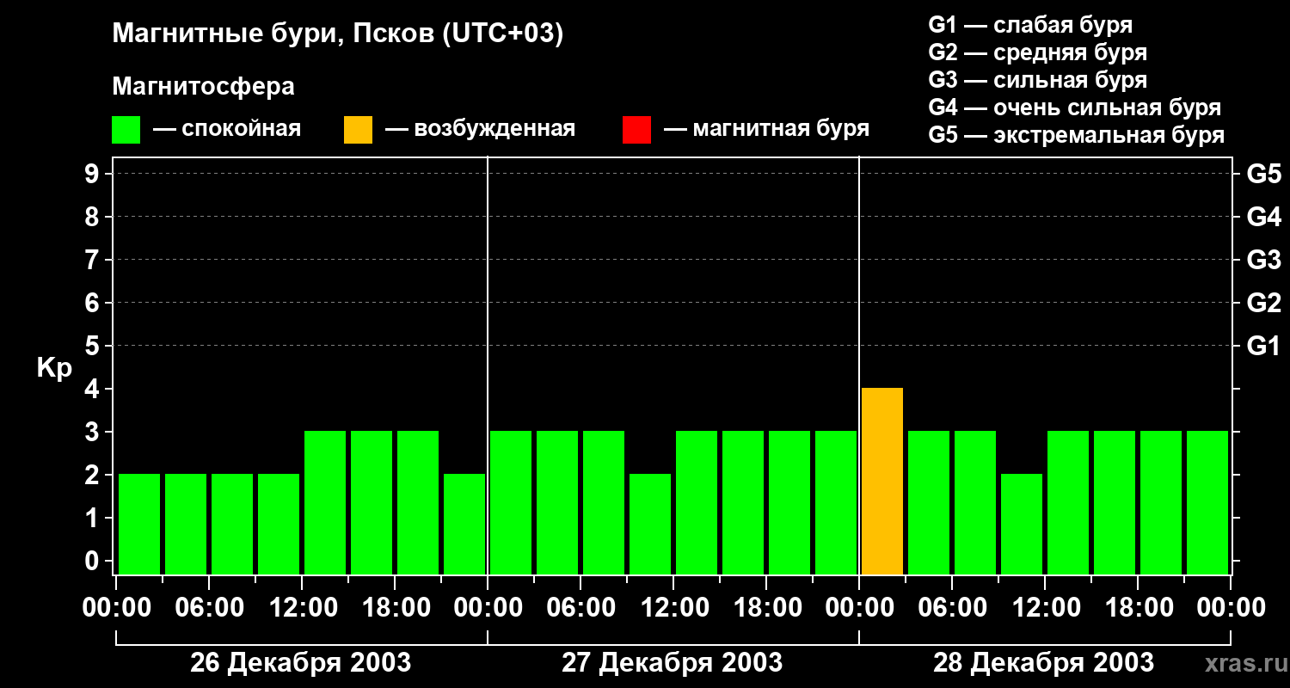1290x688 pixels.
Task: Click the y-axis label '4'
Action: [94, 389]
